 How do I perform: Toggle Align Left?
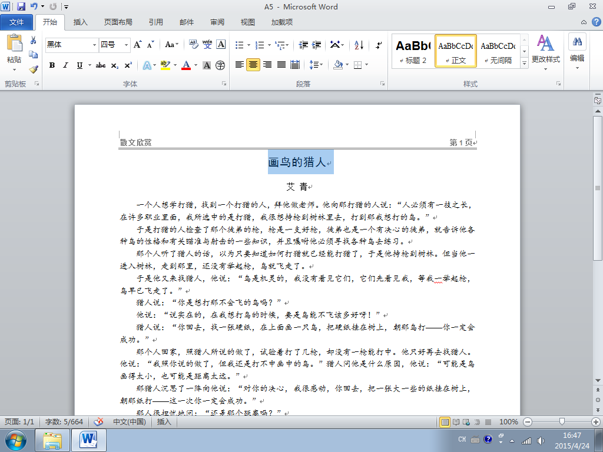click(x=240, y=65)
